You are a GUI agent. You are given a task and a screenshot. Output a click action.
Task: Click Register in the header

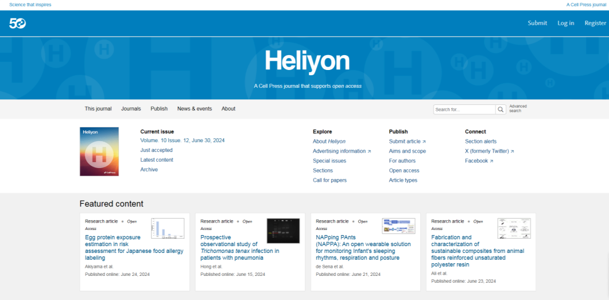(x=595, y=23)
